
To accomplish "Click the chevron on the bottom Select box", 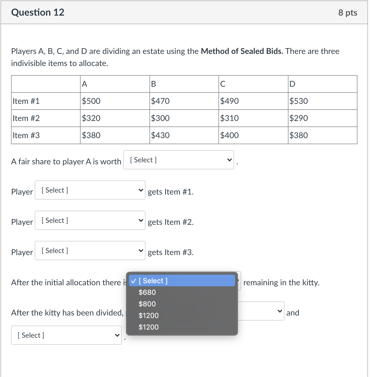I will (x=117, y=335).
